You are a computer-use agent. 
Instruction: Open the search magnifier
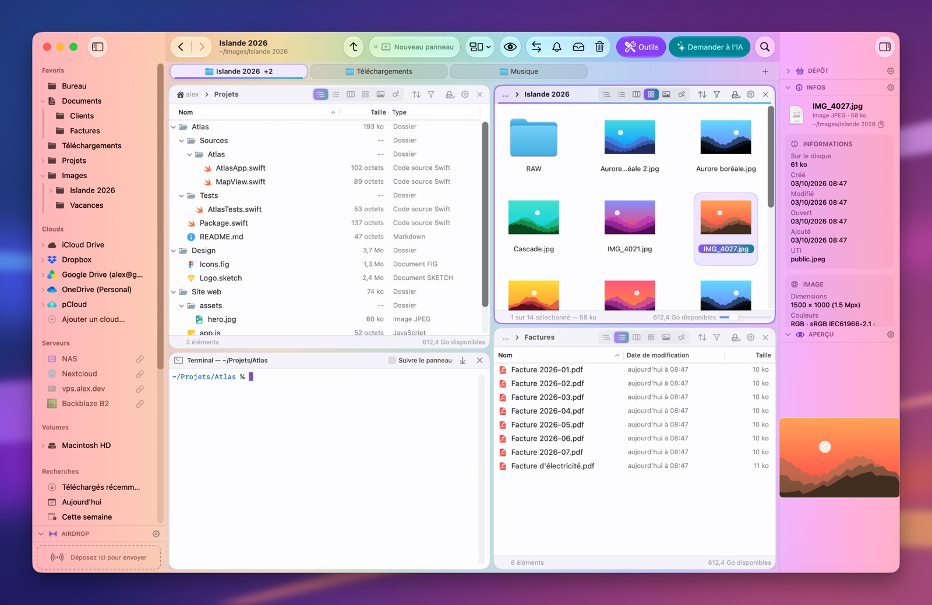coord(765,47)
